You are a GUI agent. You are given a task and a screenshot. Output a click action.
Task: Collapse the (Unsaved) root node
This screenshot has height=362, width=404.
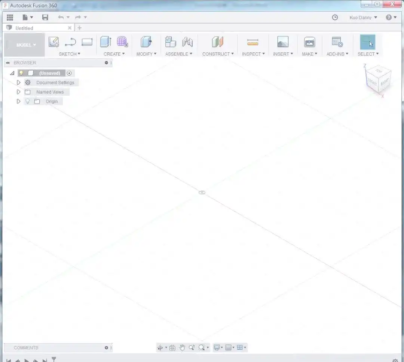(x=12, y=73)
